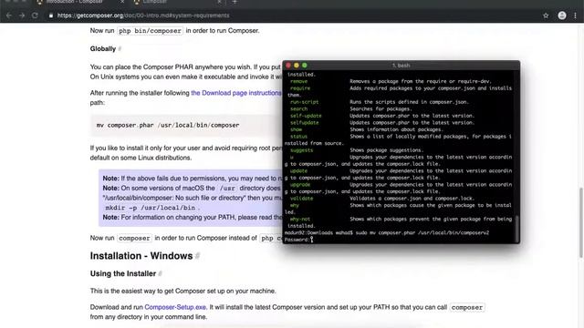Close the bash terminal with red button

pyautogui.click(x=288, y=66)
